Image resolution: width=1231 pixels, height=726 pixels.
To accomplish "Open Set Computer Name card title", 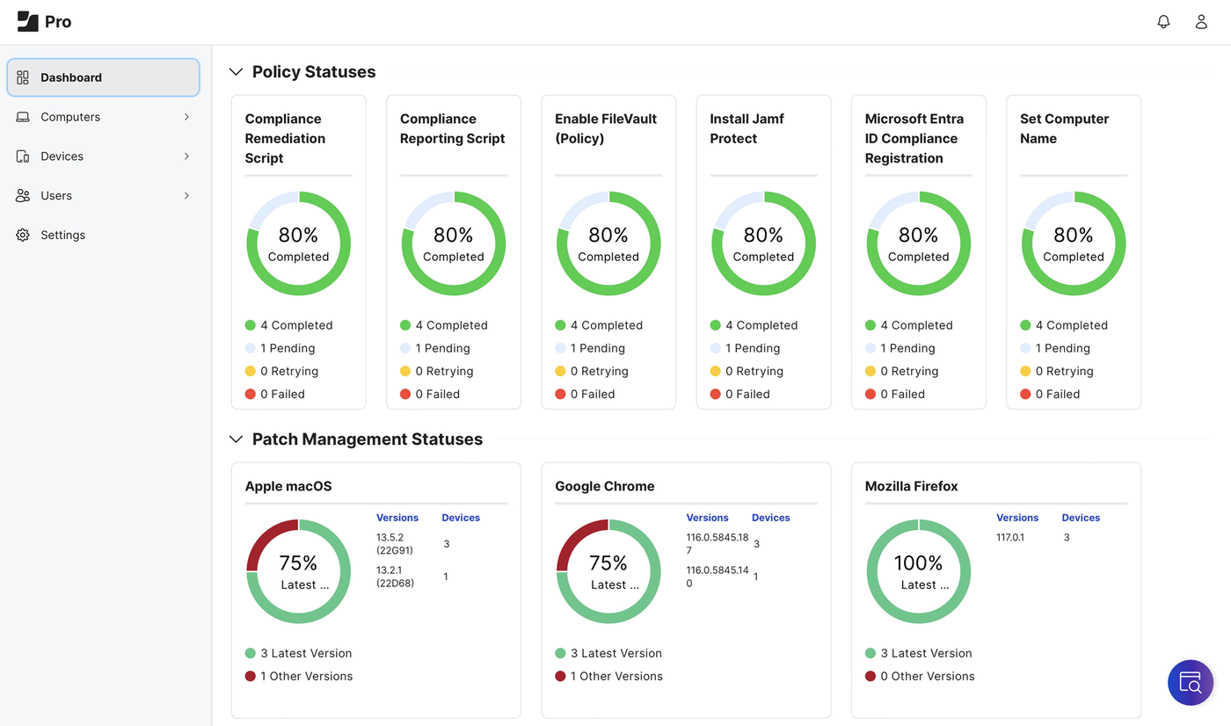I will point(1065,128).
